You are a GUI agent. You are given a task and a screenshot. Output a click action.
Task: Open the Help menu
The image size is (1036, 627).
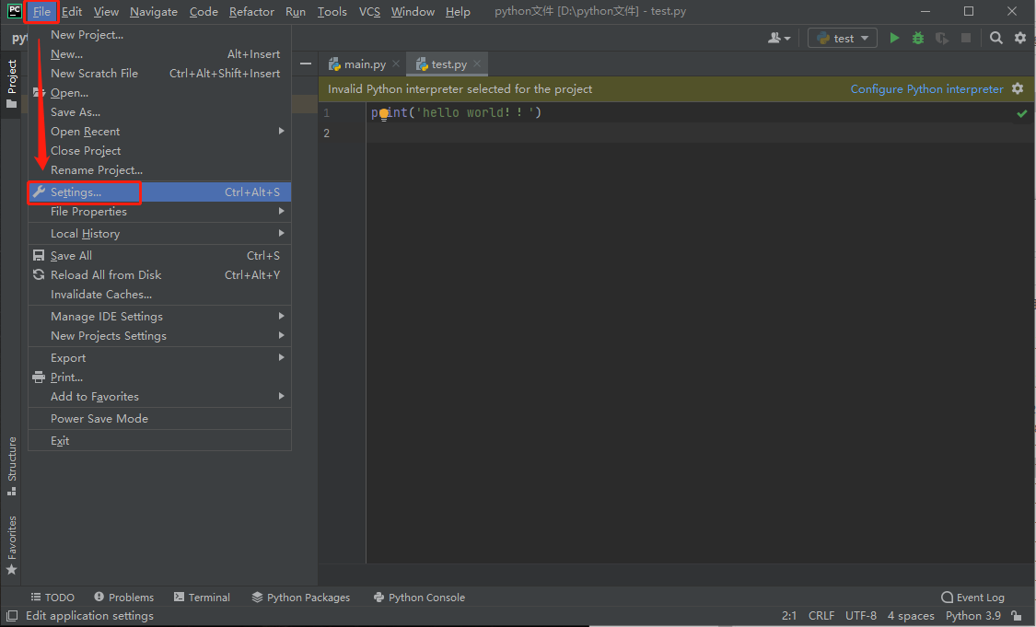coord(457,11)
